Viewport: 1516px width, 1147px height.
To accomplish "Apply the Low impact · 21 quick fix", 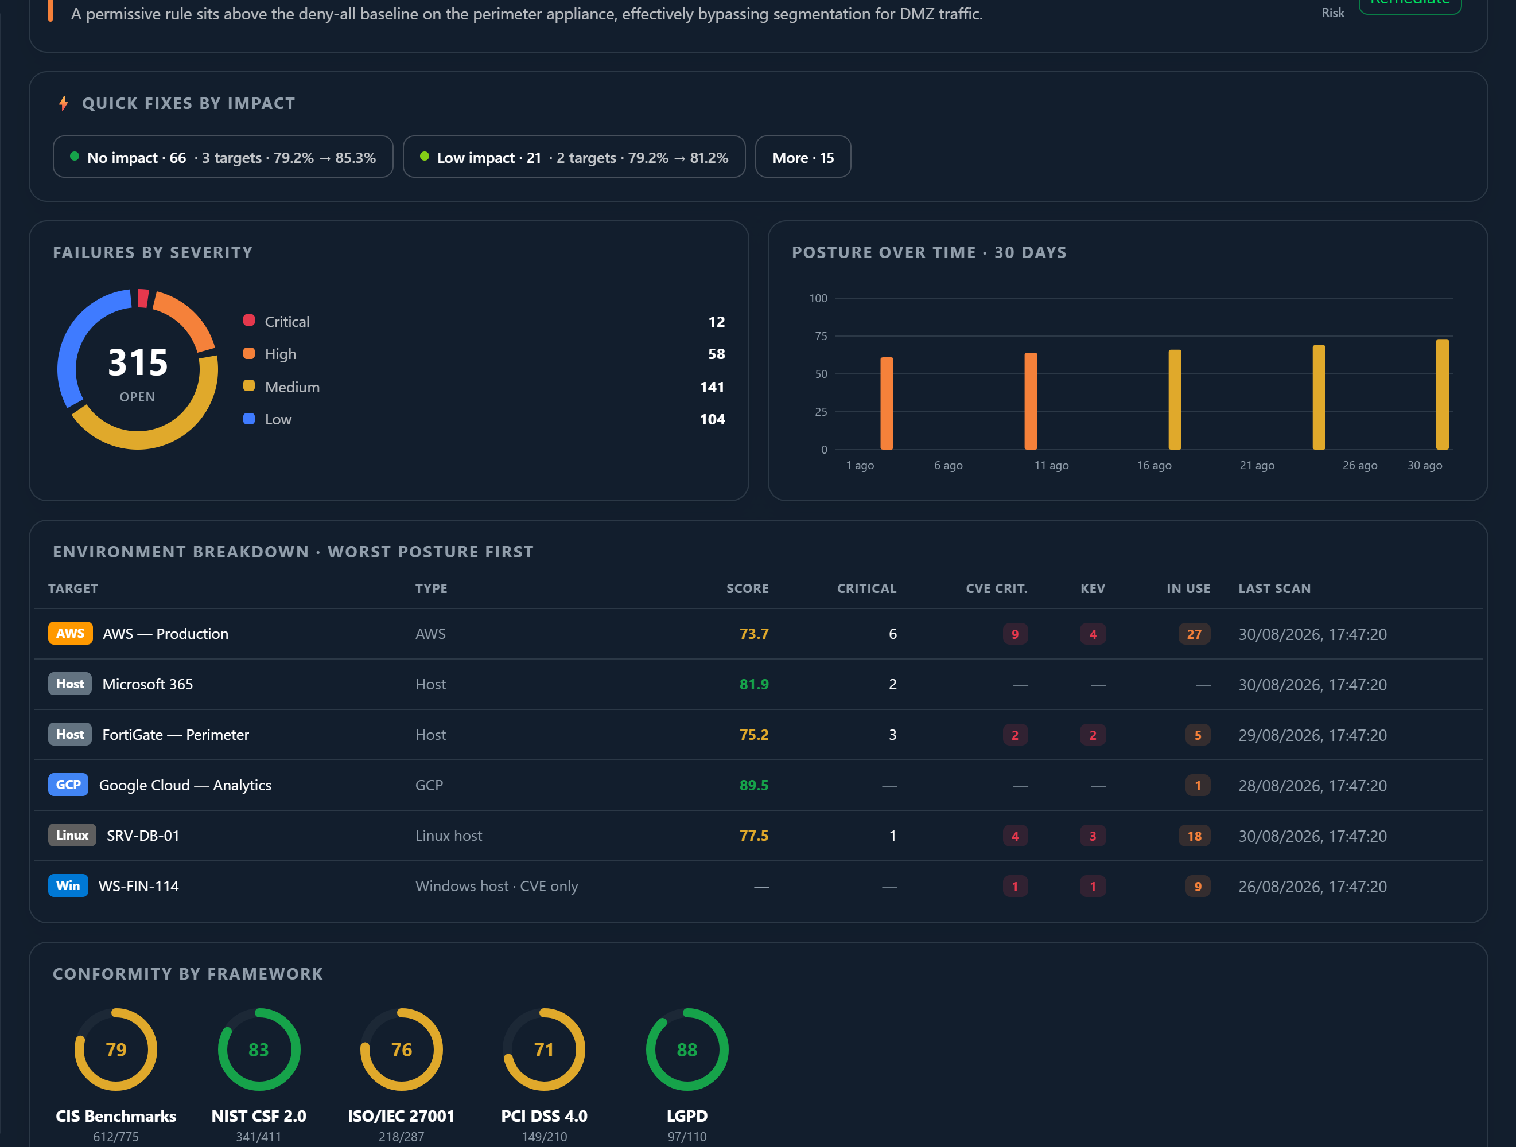I will (x=574, y=157).
